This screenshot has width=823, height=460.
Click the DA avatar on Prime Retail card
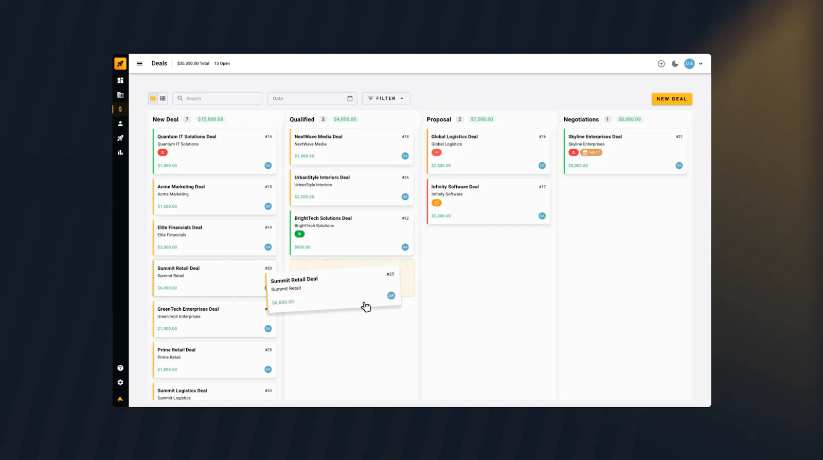click(268, 369)
